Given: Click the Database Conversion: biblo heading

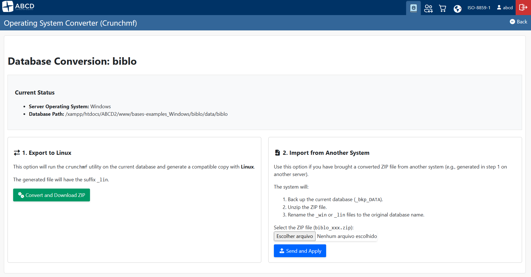Looking at the screenshot, I should (x=72, y=61).
